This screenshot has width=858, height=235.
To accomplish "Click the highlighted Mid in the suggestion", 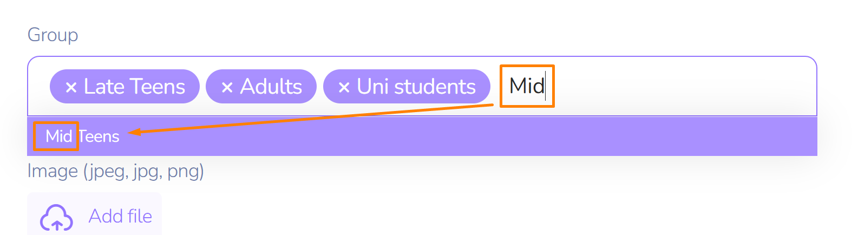I will [58, 136].
